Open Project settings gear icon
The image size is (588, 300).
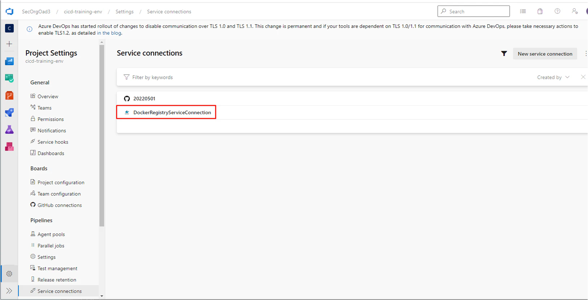9,274
